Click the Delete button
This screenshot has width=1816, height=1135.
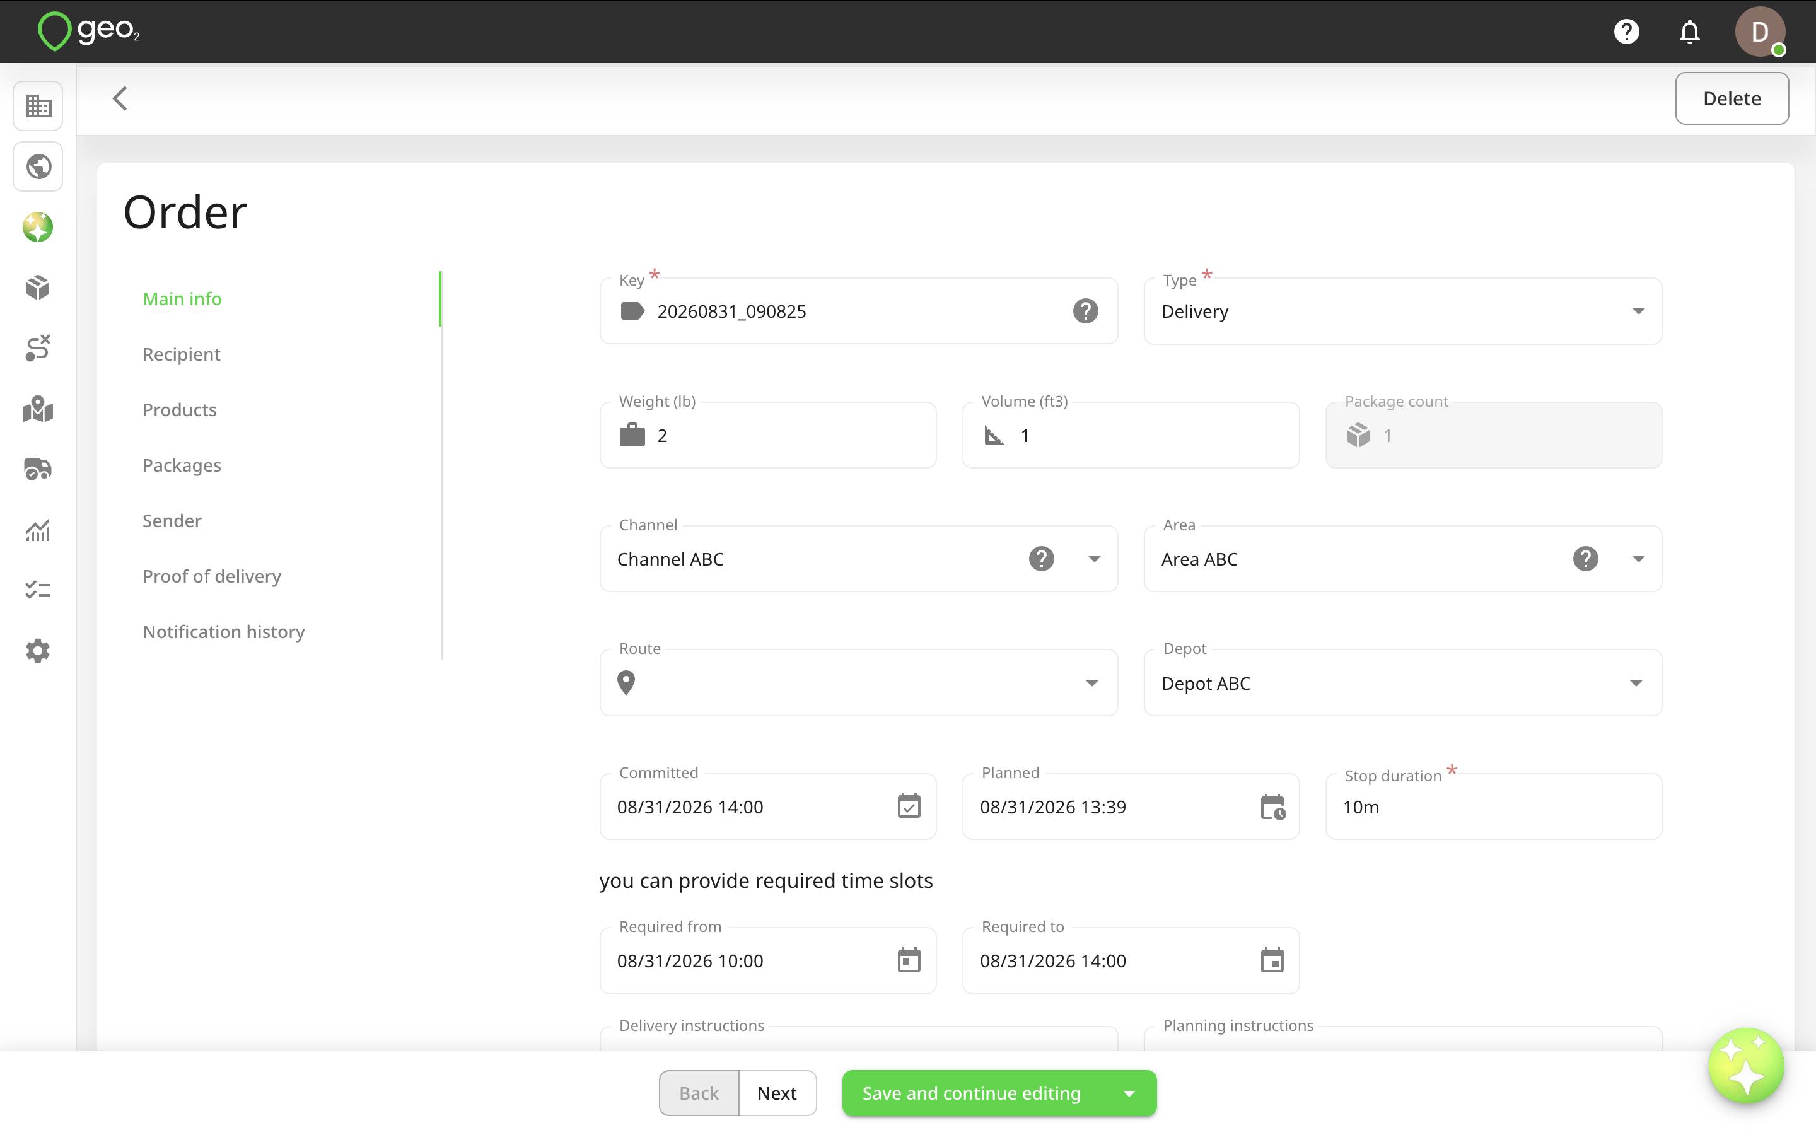point(1732,98)
